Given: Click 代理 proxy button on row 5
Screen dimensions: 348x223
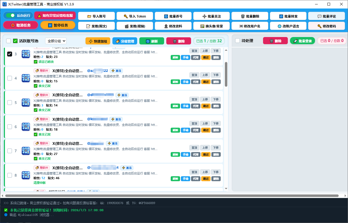Looking at the screenshot, I should click(x=195, y=106).
